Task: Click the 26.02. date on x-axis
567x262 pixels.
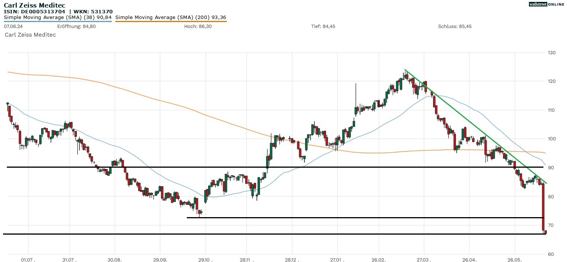Action: pyautogui.click(x=378, y=260)
